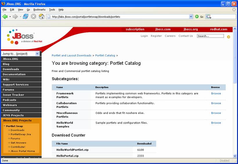Click the Stop loading icon
Viewport: 238px width, 164px height.
pos(33,16)
